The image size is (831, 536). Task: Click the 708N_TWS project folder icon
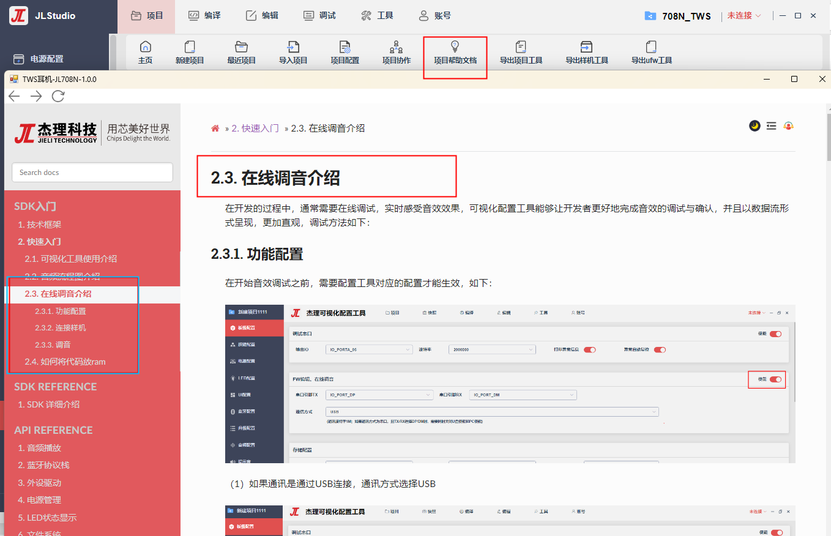tap(650, 16)
